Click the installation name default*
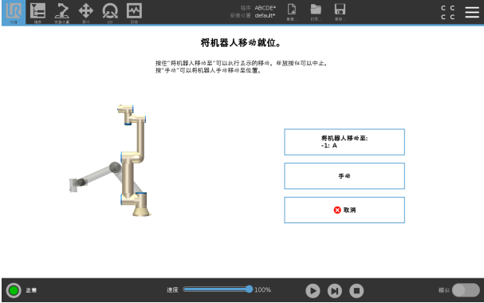 [265, 15]
